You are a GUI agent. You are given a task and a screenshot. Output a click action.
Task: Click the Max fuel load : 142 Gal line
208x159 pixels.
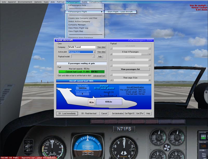(135, 94)
